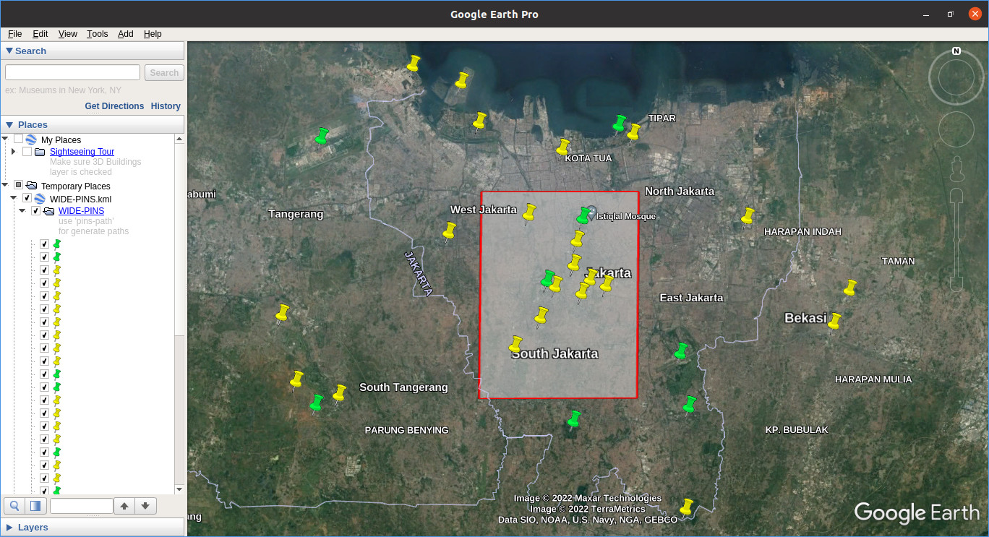
Task: Toggle the My Places checkbox
Action: coord(18,139)
